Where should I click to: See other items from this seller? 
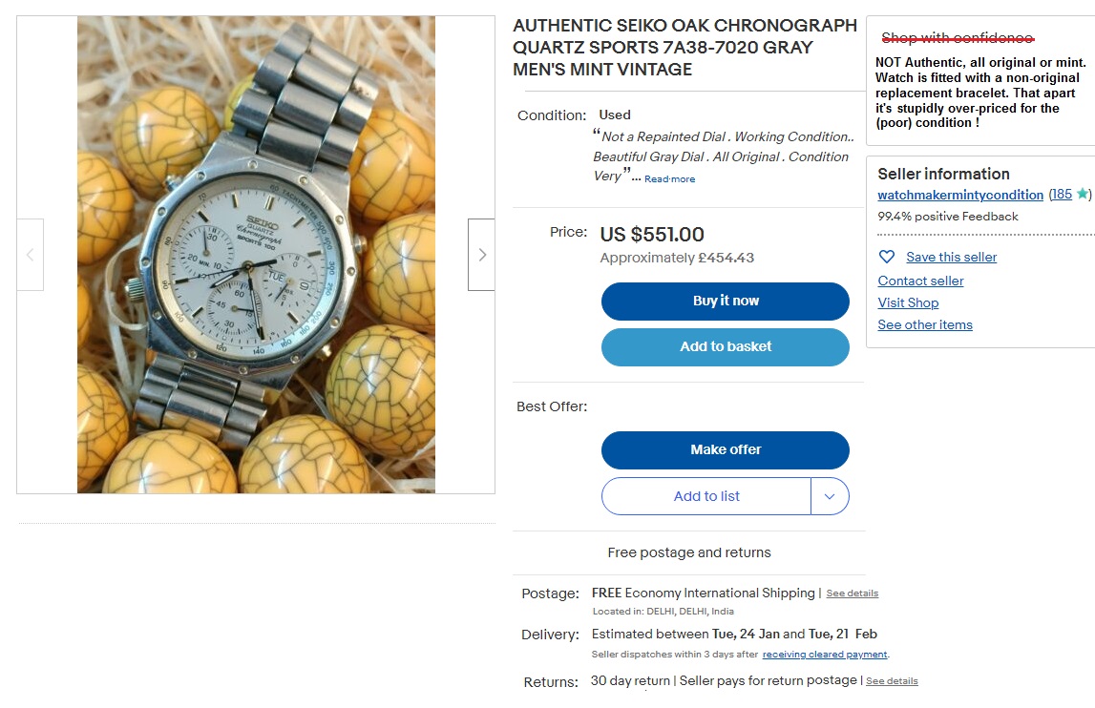point(924,324)
